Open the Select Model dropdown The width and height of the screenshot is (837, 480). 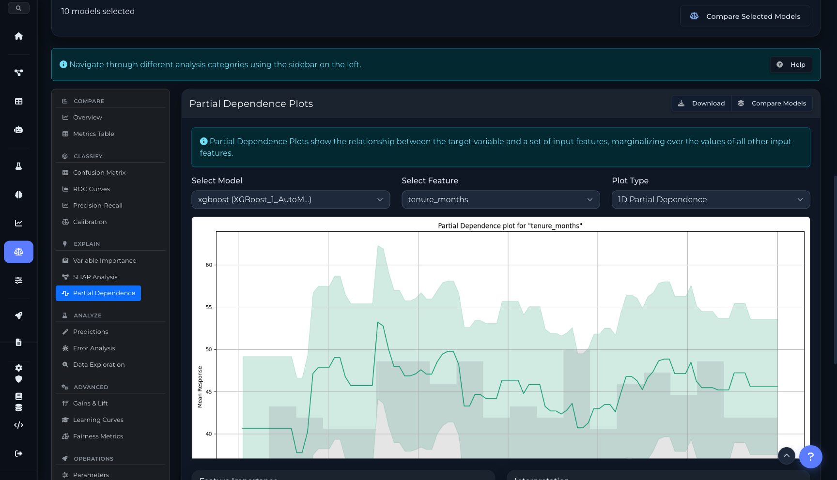[x=291, y=199]
